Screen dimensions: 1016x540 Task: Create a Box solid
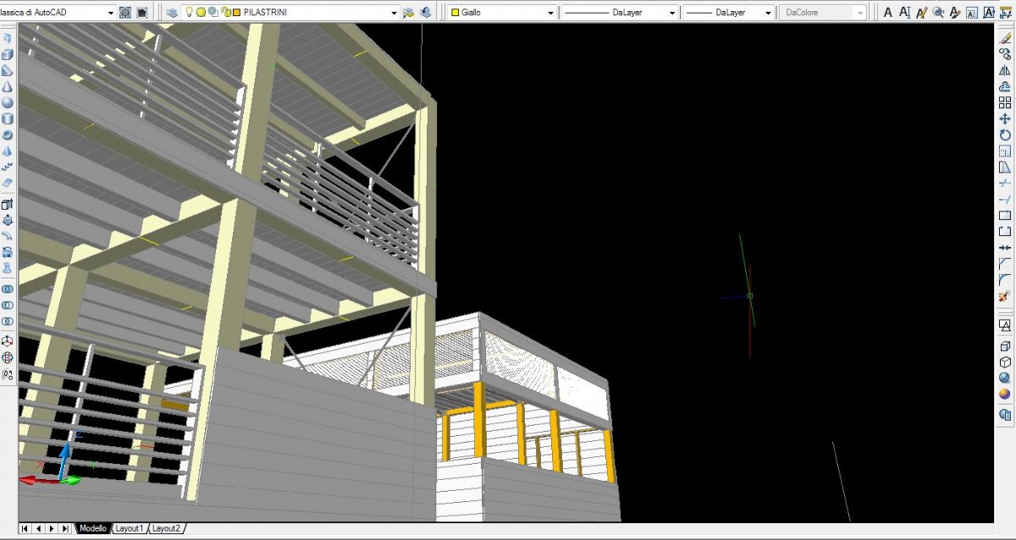(8, 54)
